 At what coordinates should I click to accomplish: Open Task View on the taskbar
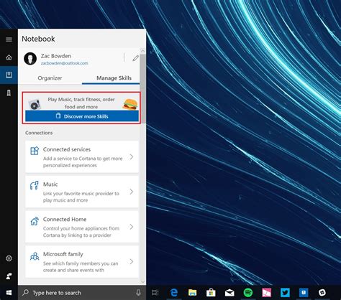pos(155,292)
